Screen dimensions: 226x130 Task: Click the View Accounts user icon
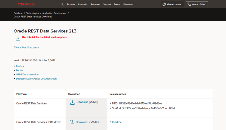coord(164,4)
